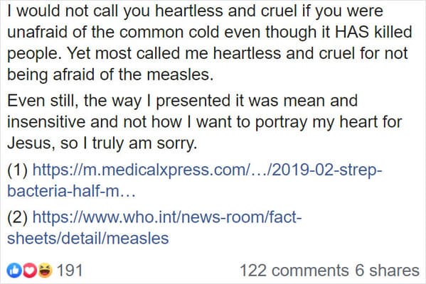Click the word "Jesus" in the apology
426x284 pixels.
29,143
